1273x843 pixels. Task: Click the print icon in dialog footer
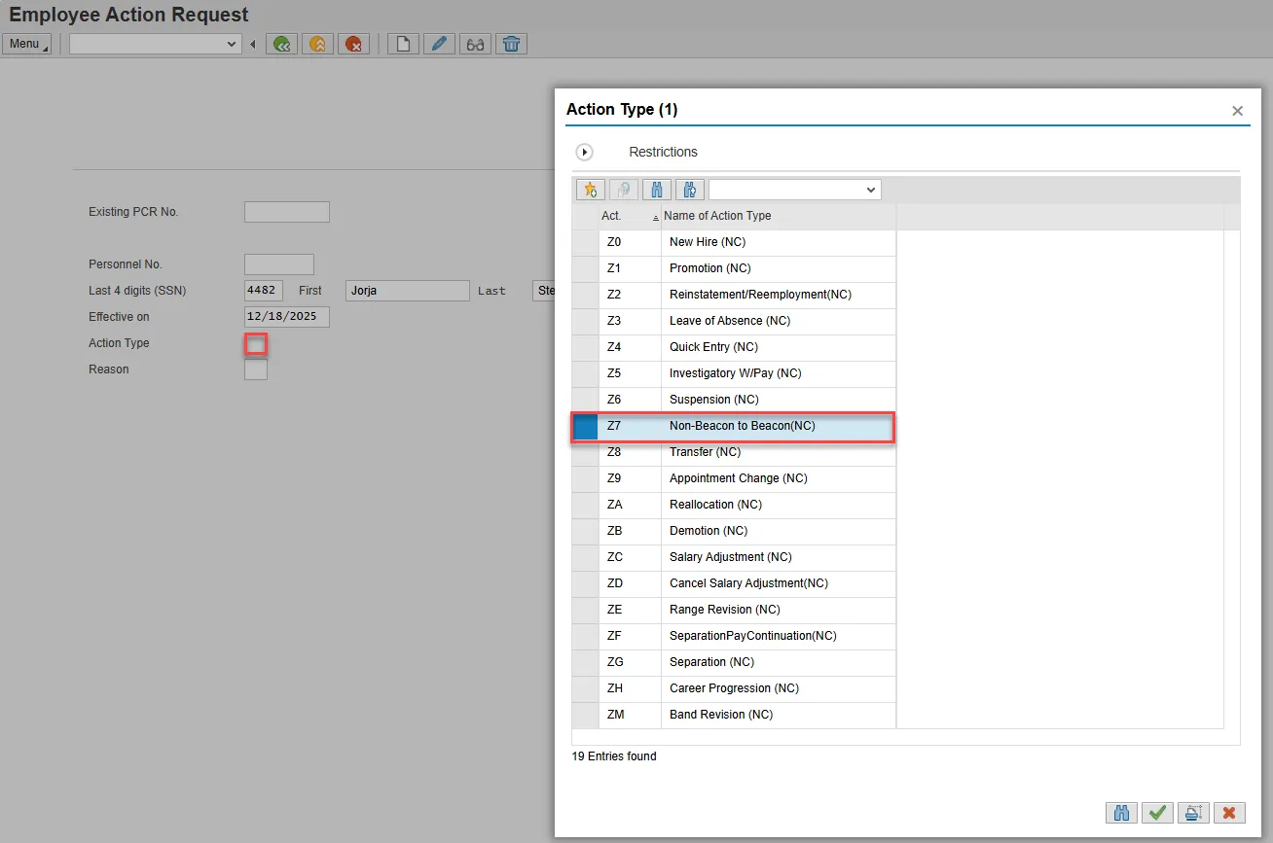click(x=1193, y=813)
